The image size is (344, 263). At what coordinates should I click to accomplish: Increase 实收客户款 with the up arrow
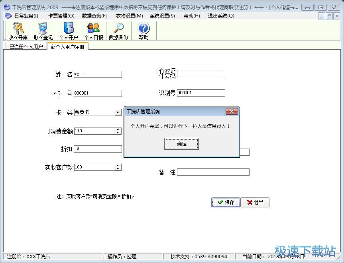[x=118, y=166]
